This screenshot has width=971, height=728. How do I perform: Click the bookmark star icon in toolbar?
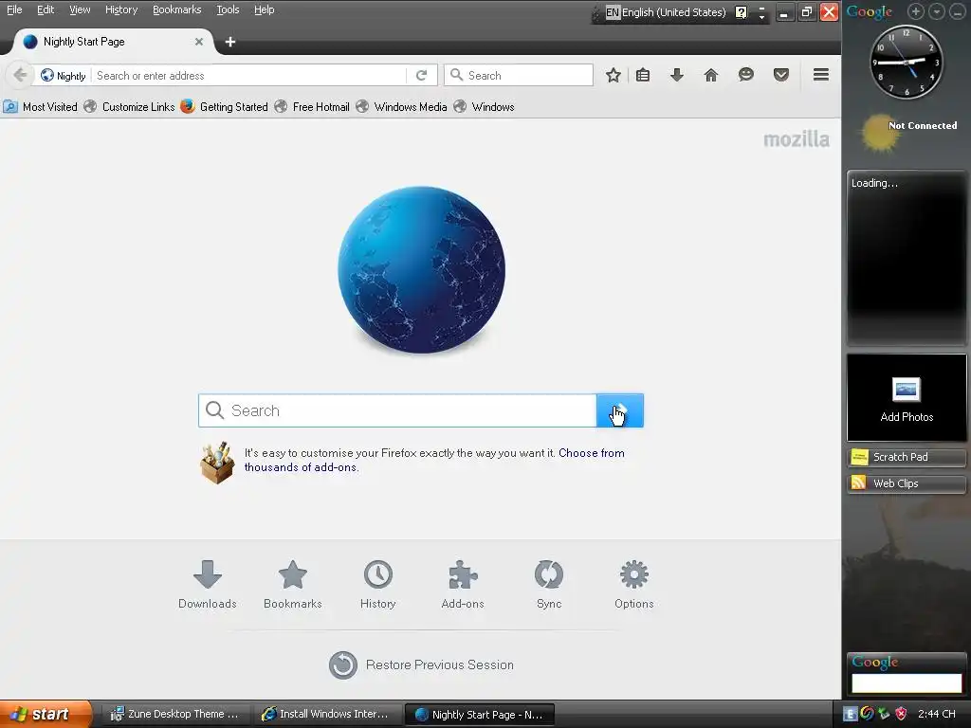coord(614,76)
